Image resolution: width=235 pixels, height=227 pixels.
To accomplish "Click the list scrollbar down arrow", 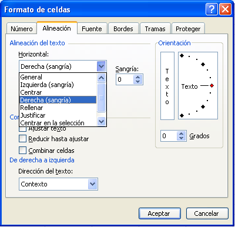I will pos(101,121).
